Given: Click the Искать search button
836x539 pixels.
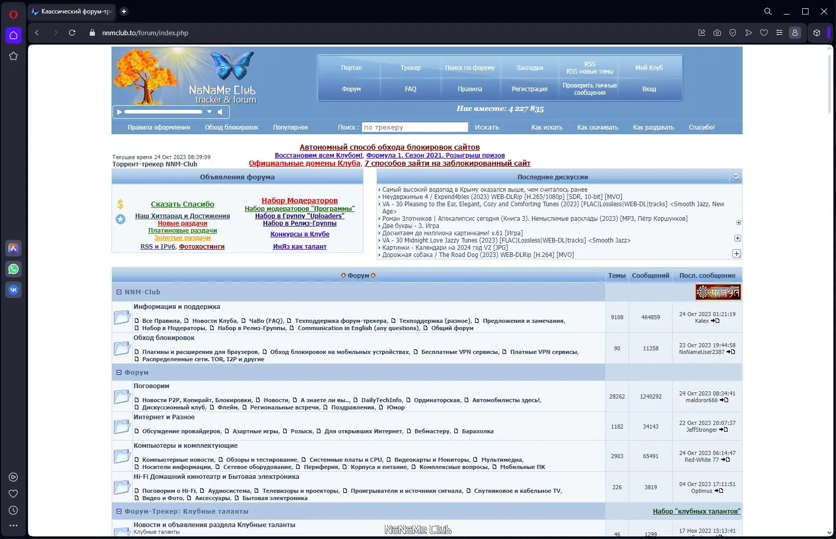Looking at the screenshot, I should tap(486, 127).
